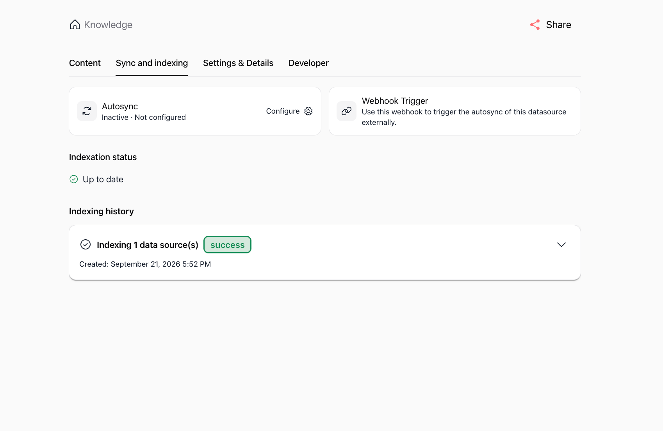Click the red share icon

[535, 25]
